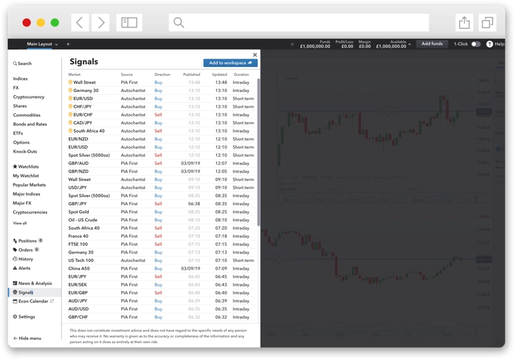The width and height of the screenshot is (515, 363).
Task: Toggle the browser sidebar view icon
Action: click(x=129, y=23)
